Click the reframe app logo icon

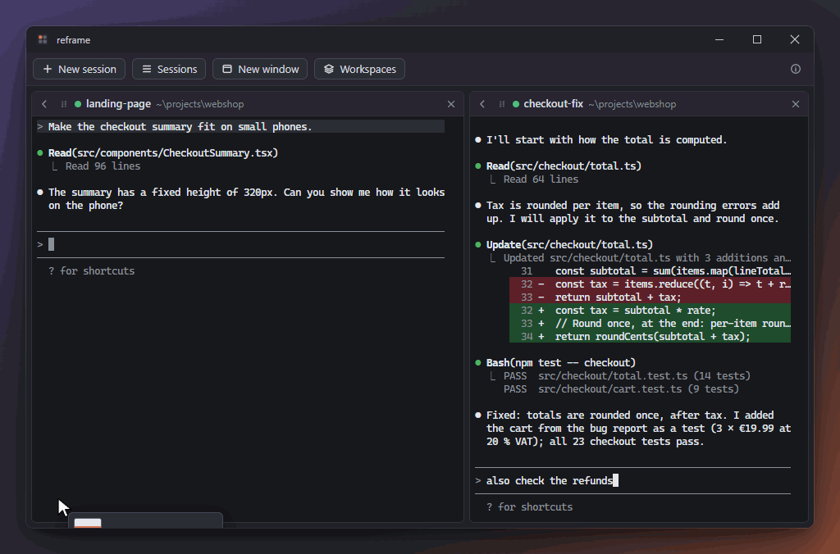pos(43,39)
